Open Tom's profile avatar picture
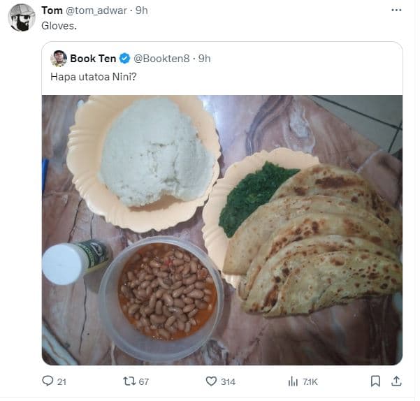 (x=22, y=17)
